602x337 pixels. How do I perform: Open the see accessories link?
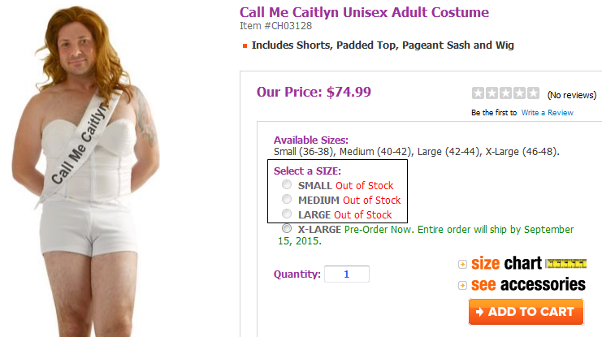(x=528, y=284)
